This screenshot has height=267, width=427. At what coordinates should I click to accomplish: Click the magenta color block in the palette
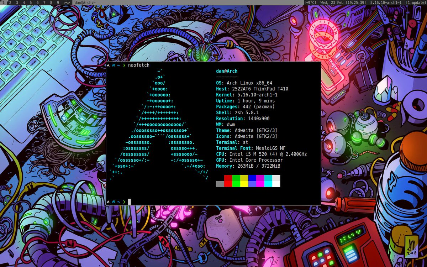[x=260, y=181]
